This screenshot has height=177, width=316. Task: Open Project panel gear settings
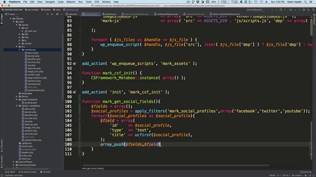point(57,14)
